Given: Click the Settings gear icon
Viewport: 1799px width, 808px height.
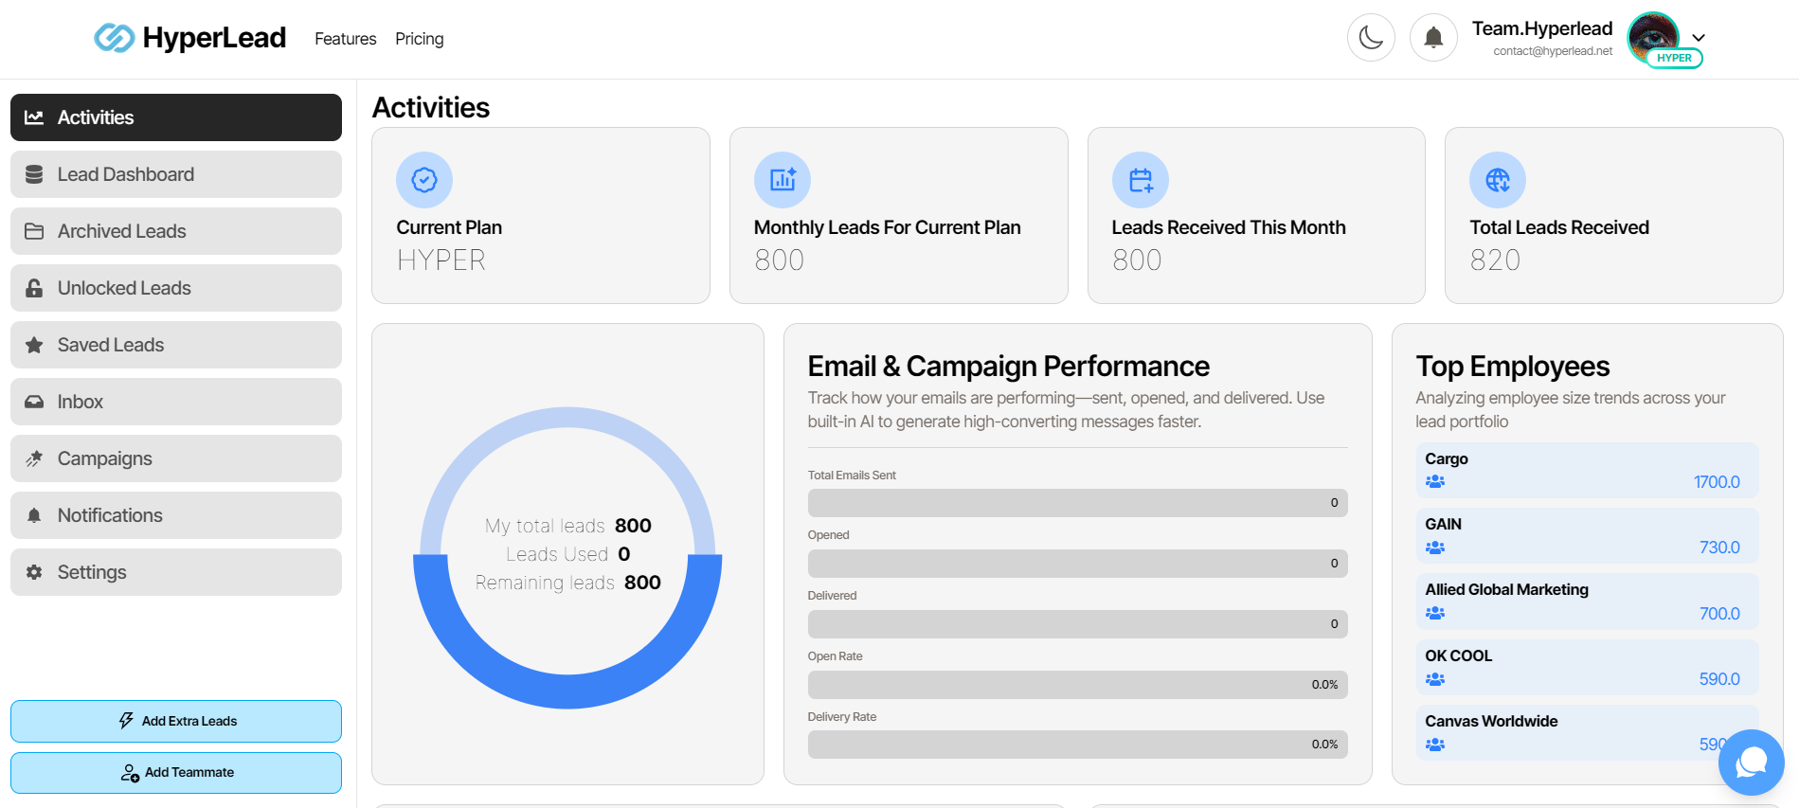Looking at the screenshot, I should (34, 572).
